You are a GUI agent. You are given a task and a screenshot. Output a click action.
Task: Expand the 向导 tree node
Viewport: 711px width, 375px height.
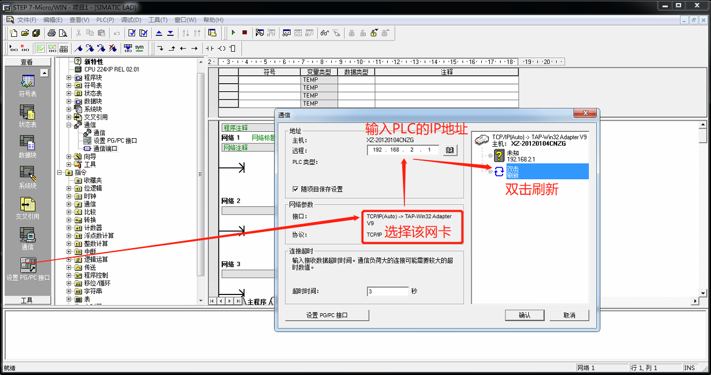pos(69,157)
